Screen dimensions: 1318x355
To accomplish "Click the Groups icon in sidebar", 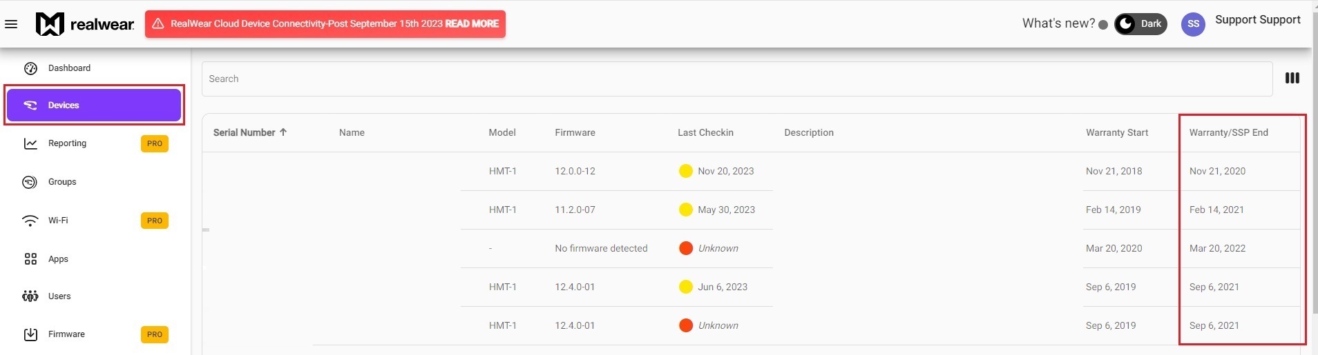I will point(30,182).
